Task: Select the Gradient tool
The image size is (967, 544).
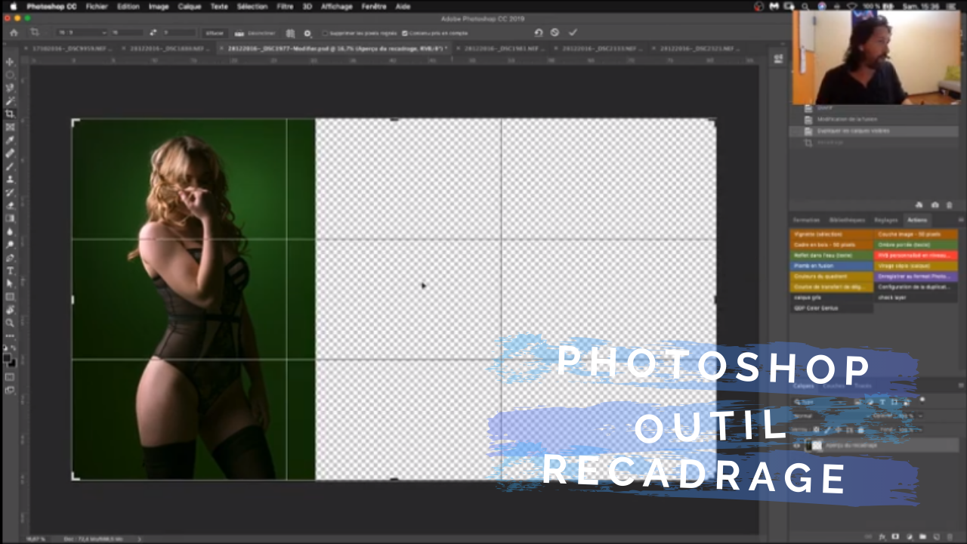Action: pyautogui.click(x=10, y=218)
